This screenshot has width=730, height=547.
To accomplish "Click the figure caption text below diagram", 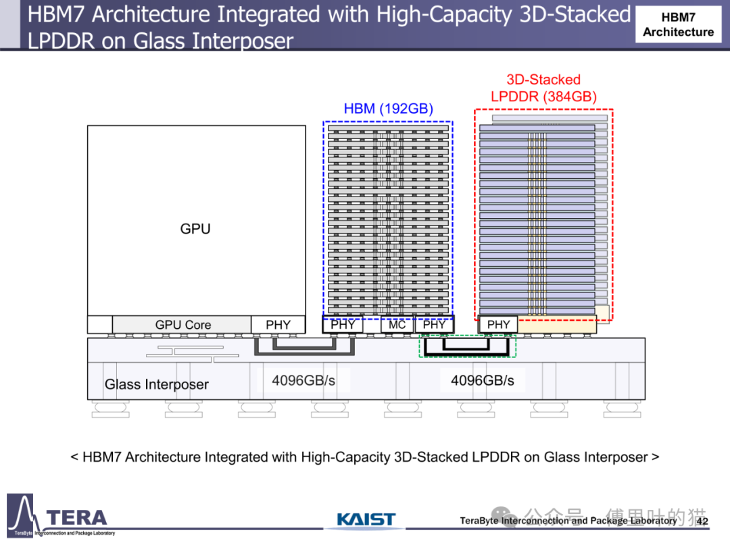I will (x=364, y=457).
